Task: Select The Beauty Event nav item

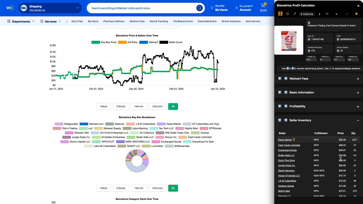Action: click(183, 21)
